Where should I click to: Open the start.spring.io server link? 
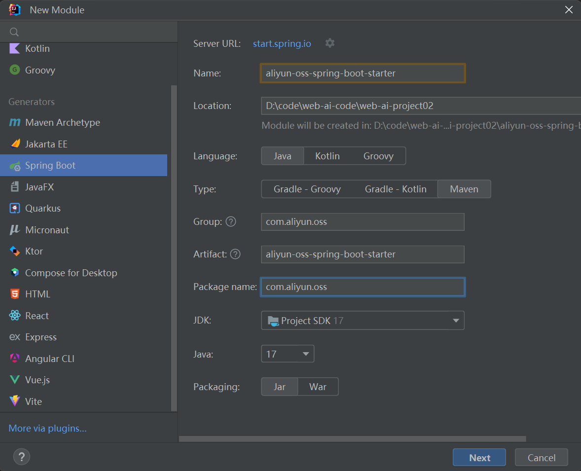(282, 43)
